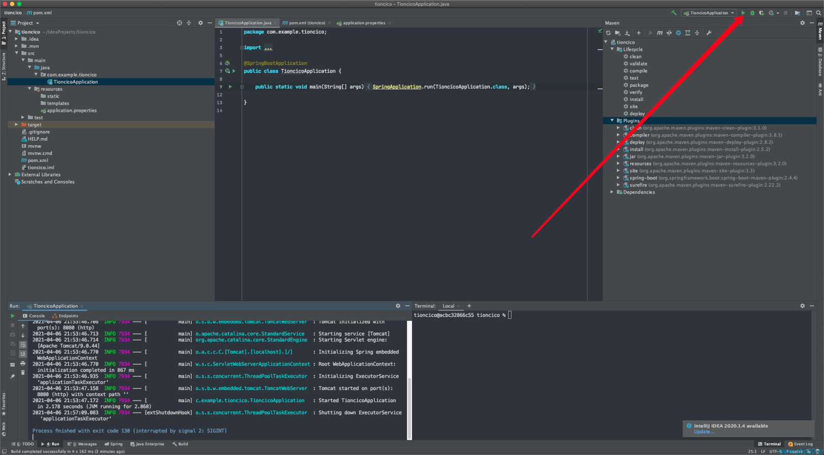Expand External Libraries node
The height and width of the screenshot is (455, 824).
coord(10,174)
